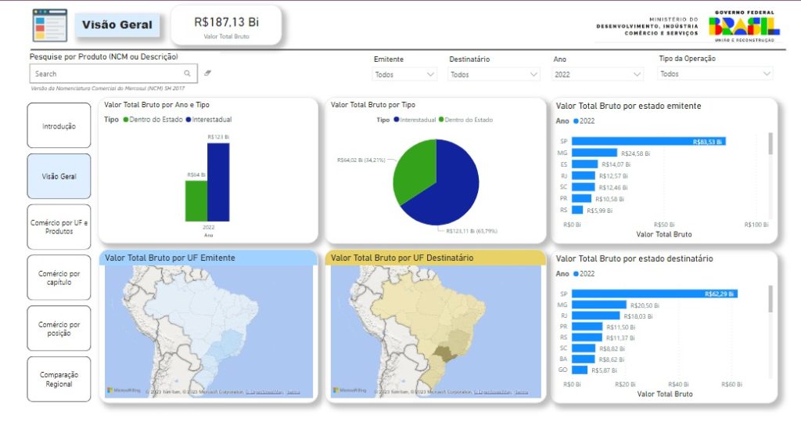The width and height of the screenshot is (801, 422).
Task: Open the Emitente dropdown filter
Action: click(x=404, y=74)
